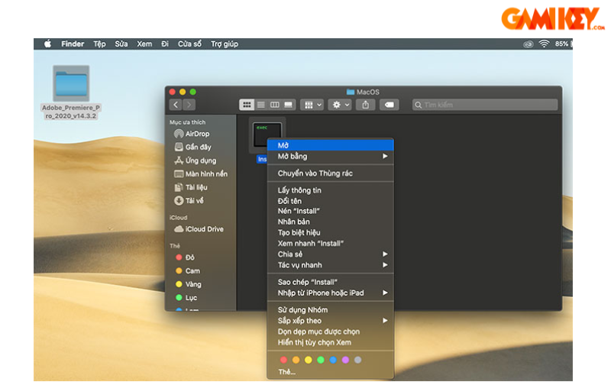
Task: Choose Tạo biệt hiệu
Action: click(331, 233)
